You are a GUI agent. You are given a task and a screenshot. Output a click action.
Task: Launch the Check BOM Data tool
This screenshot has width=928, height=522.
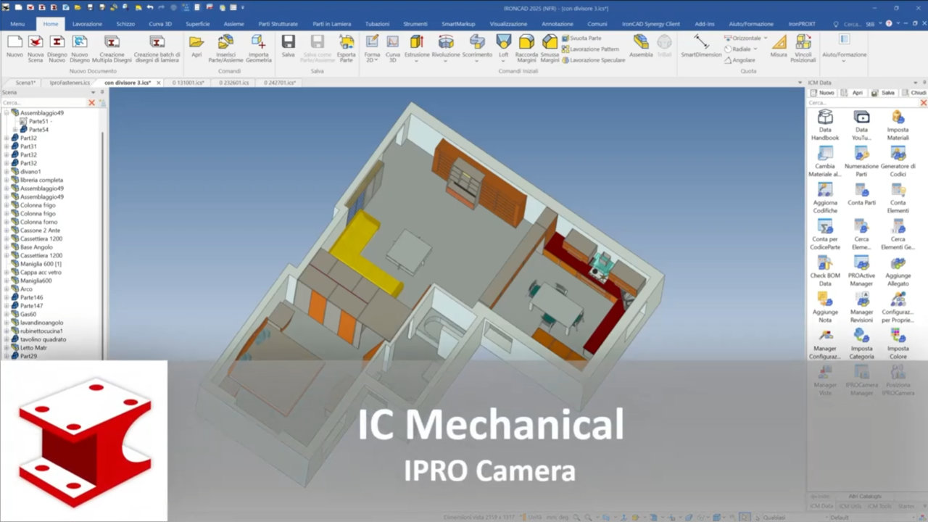point(825,263)
